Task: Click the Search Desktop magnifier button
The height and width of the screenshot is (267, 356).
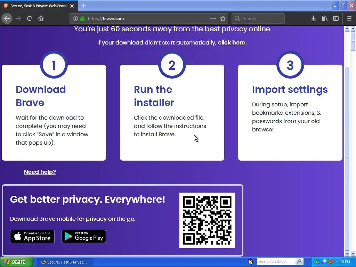Action: (299, 261)
